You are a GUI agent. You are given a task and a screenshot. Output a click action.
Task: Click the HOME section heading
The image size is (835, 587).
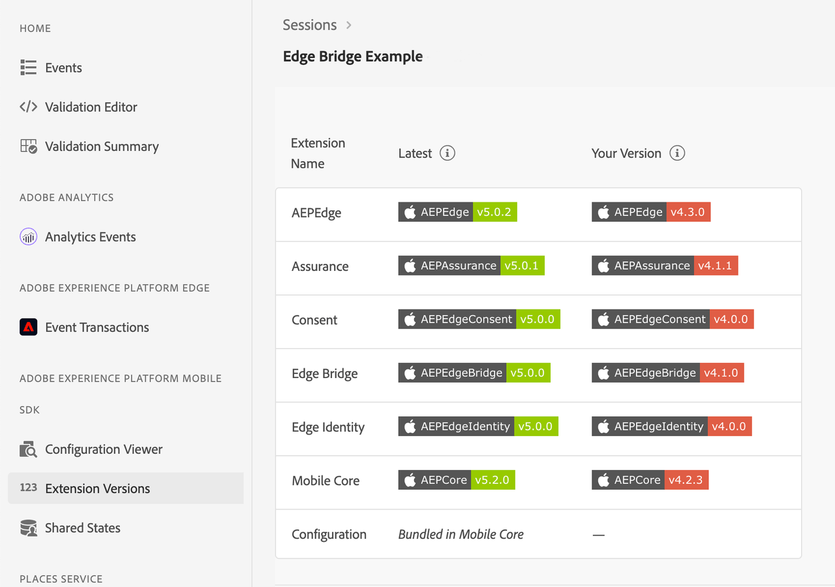click(x=35, y=28)
